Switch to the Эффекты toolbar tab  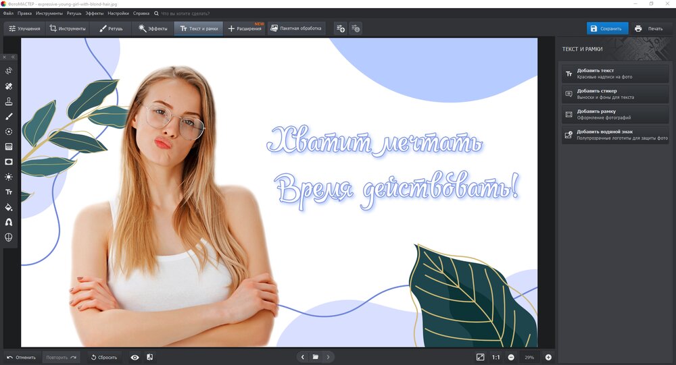[153, 28]
